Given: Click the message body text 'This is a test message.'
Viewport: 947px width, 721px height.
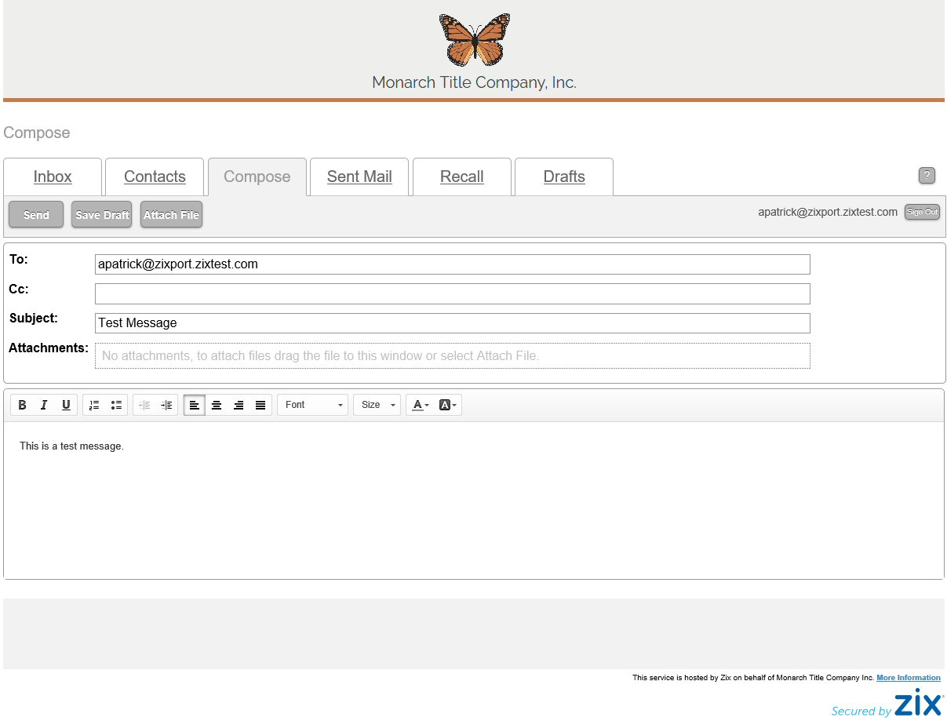Looking at the screenshot, I should 71,446.
